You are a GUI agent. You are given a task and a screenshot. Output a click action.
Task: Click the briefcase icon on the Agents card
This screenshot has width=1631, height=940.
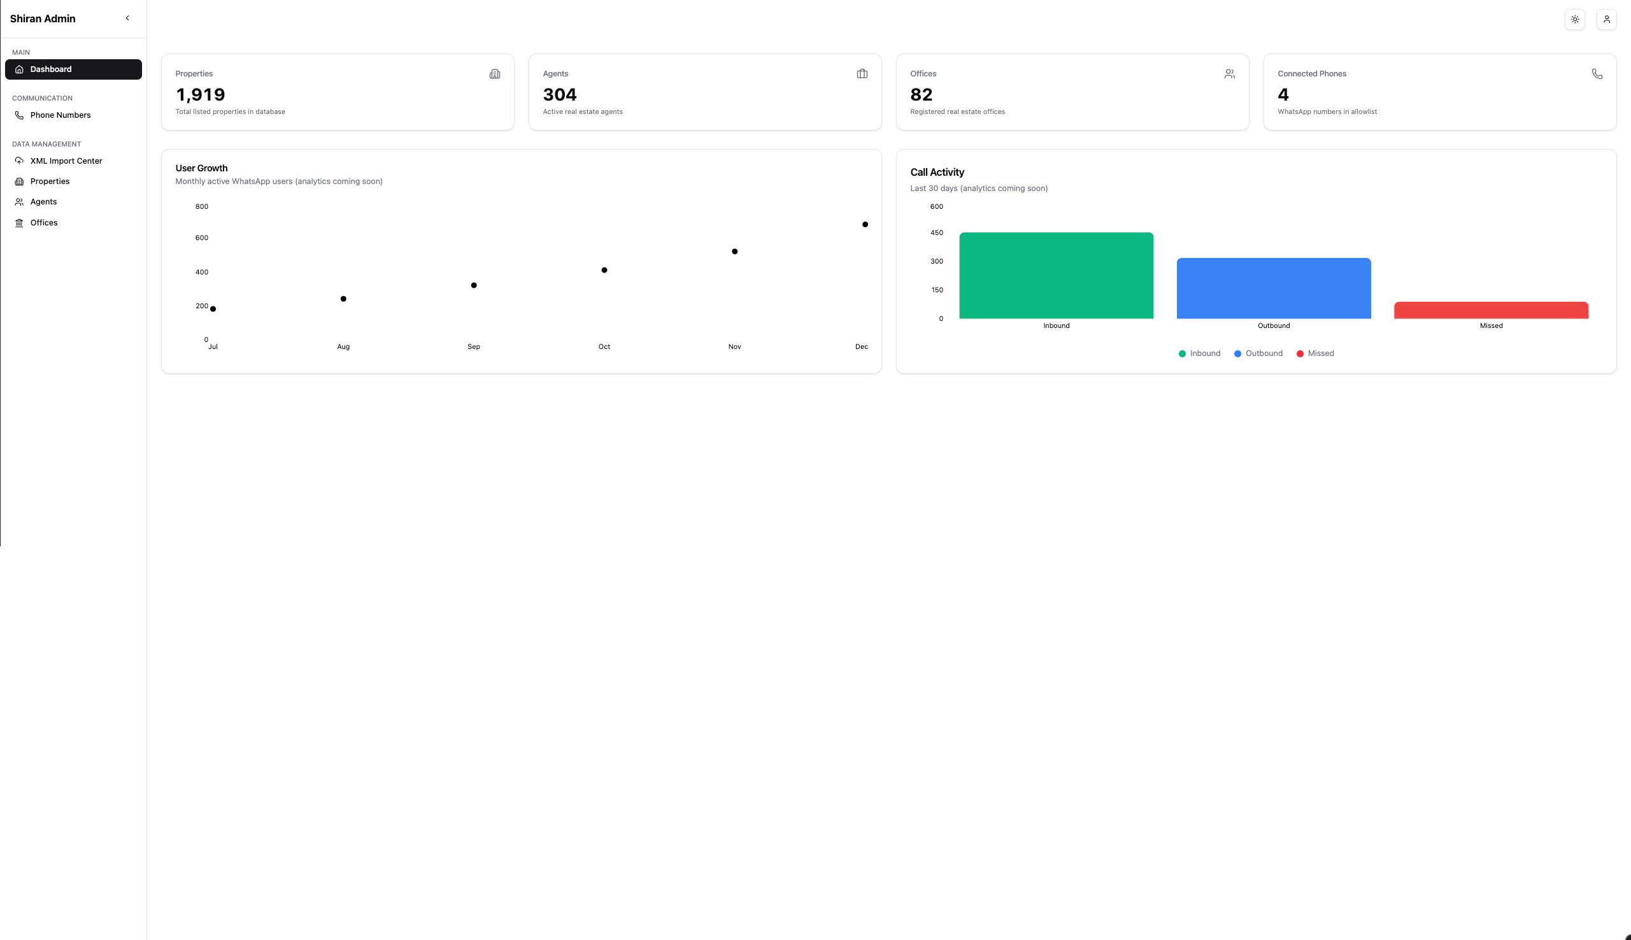[x=862, y=74]
